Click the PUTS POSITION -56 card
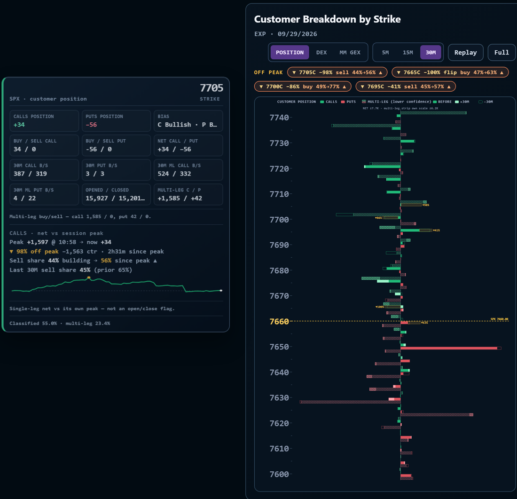This screenshot has width=517, height=499. point(116,121)
